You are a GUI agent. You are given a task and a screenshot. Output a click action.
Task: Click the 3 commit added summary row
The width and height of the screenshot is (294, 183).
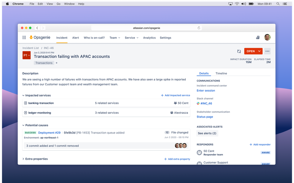pyautogui.click(x=106, y=146)
